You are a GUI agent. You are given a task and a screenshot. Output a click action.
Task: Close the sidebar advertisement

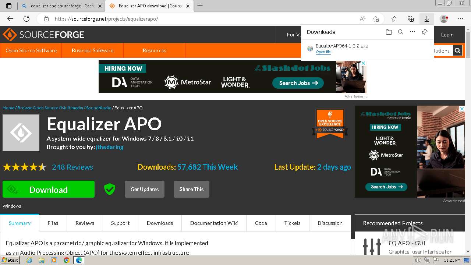[x=462, y=109]
